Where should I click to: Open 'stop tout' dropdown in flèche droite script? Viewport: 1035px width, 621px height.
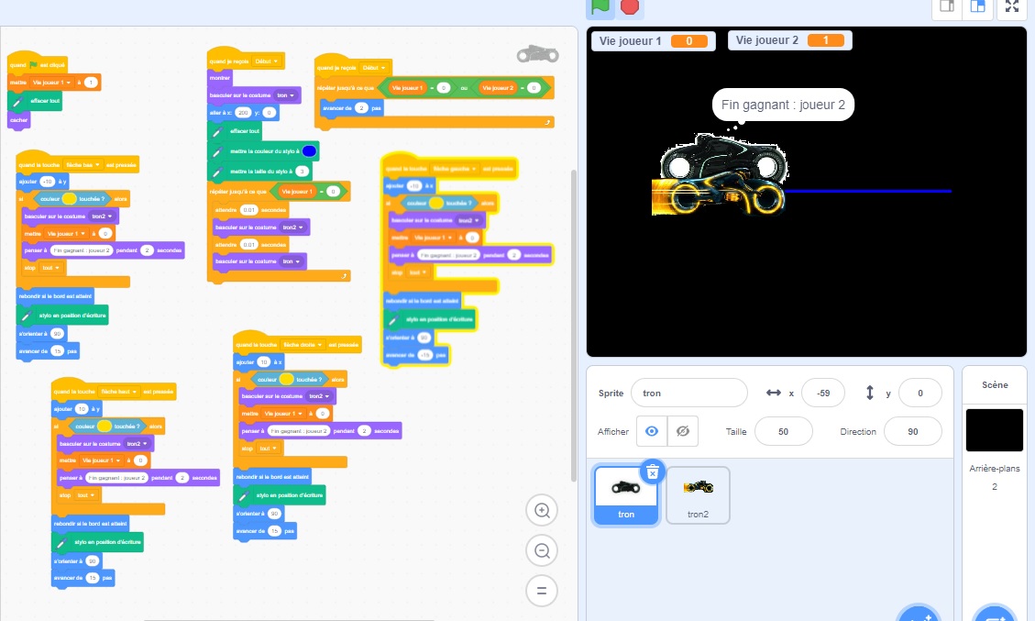coord(268,448)
